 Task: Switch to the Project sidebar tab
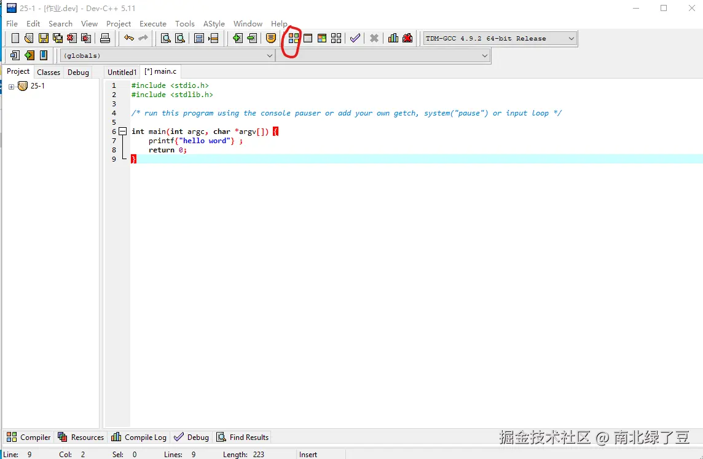(x=18, y=71)
